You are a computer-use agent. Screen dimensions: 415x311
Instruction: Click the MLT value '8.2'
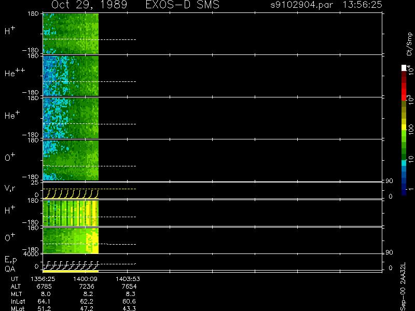pyautogui.click(x=88, y=294)
